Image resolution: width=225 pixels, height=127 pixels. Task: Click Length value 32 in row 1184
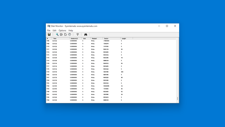click(x=122, y=86)
